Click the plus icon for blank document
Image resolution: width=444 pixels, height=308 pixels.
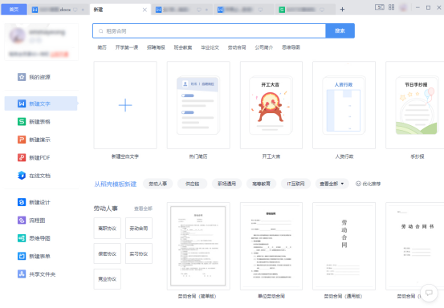pyautogui.click(x=125, y=105)
